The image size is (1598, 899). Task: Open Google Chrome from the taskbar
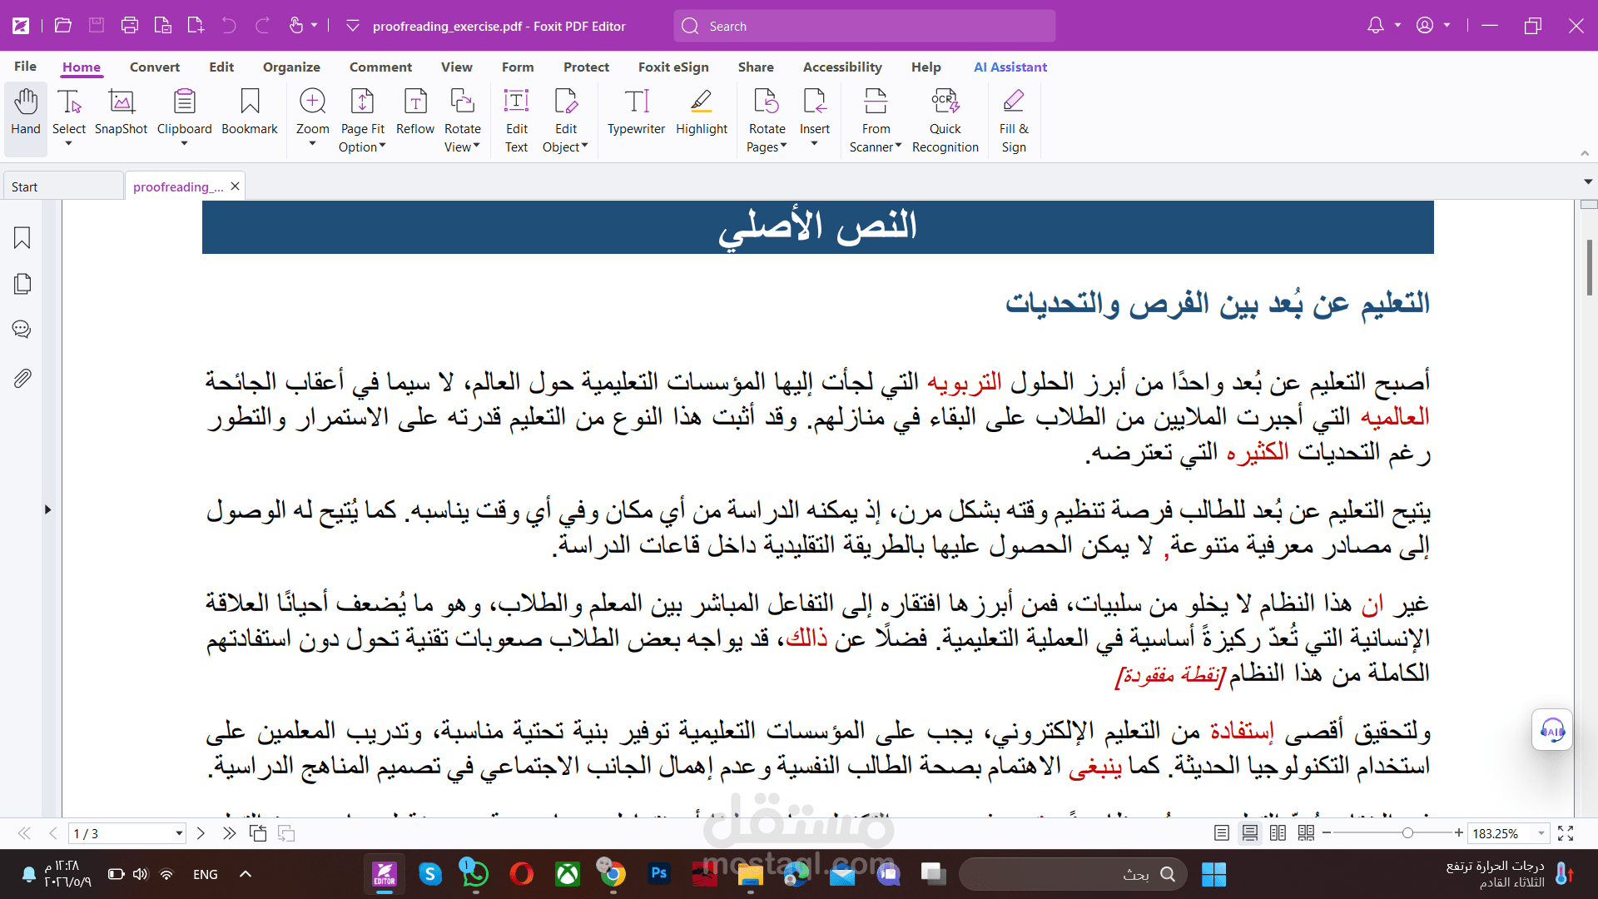613,874
